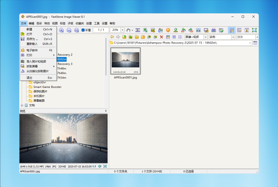Image resolution: width=278 pixels, height=187 pixels.
Task: Open the Draw Board text tool icon
Action: (160, 30)
